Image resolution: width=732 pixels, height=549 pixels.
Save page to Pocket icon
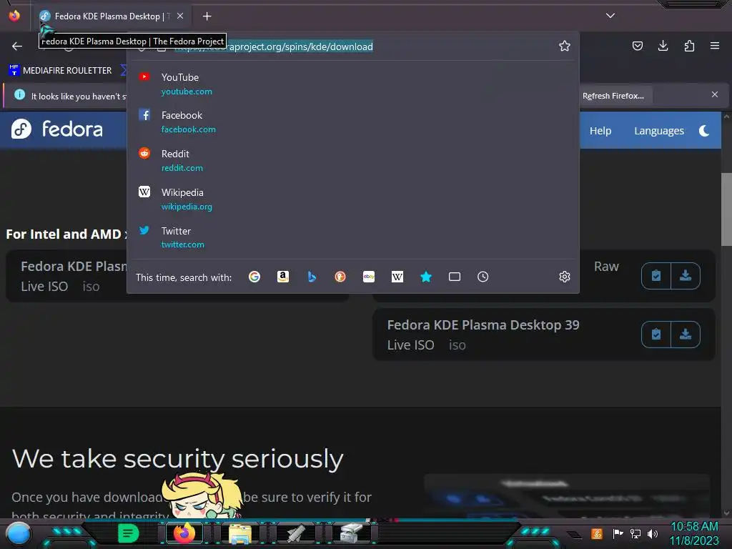click(x=637, y=46)
